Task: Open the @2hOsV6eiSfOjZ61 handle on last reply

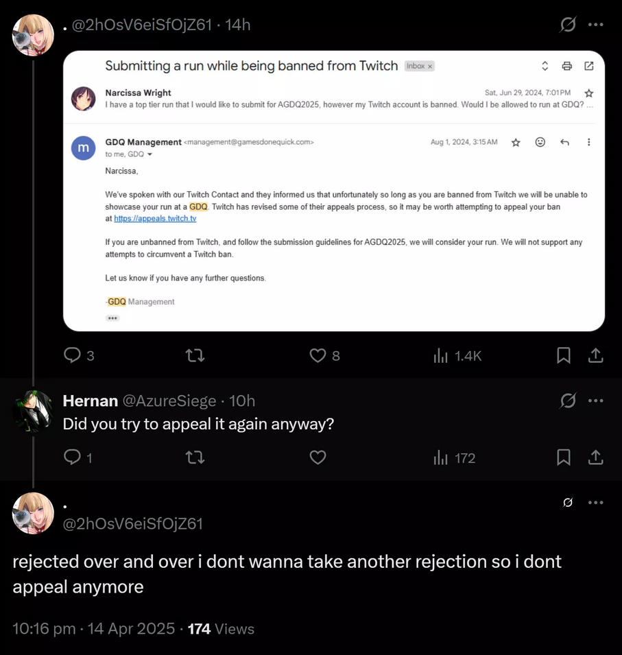Action: click(x=132, y=524)
